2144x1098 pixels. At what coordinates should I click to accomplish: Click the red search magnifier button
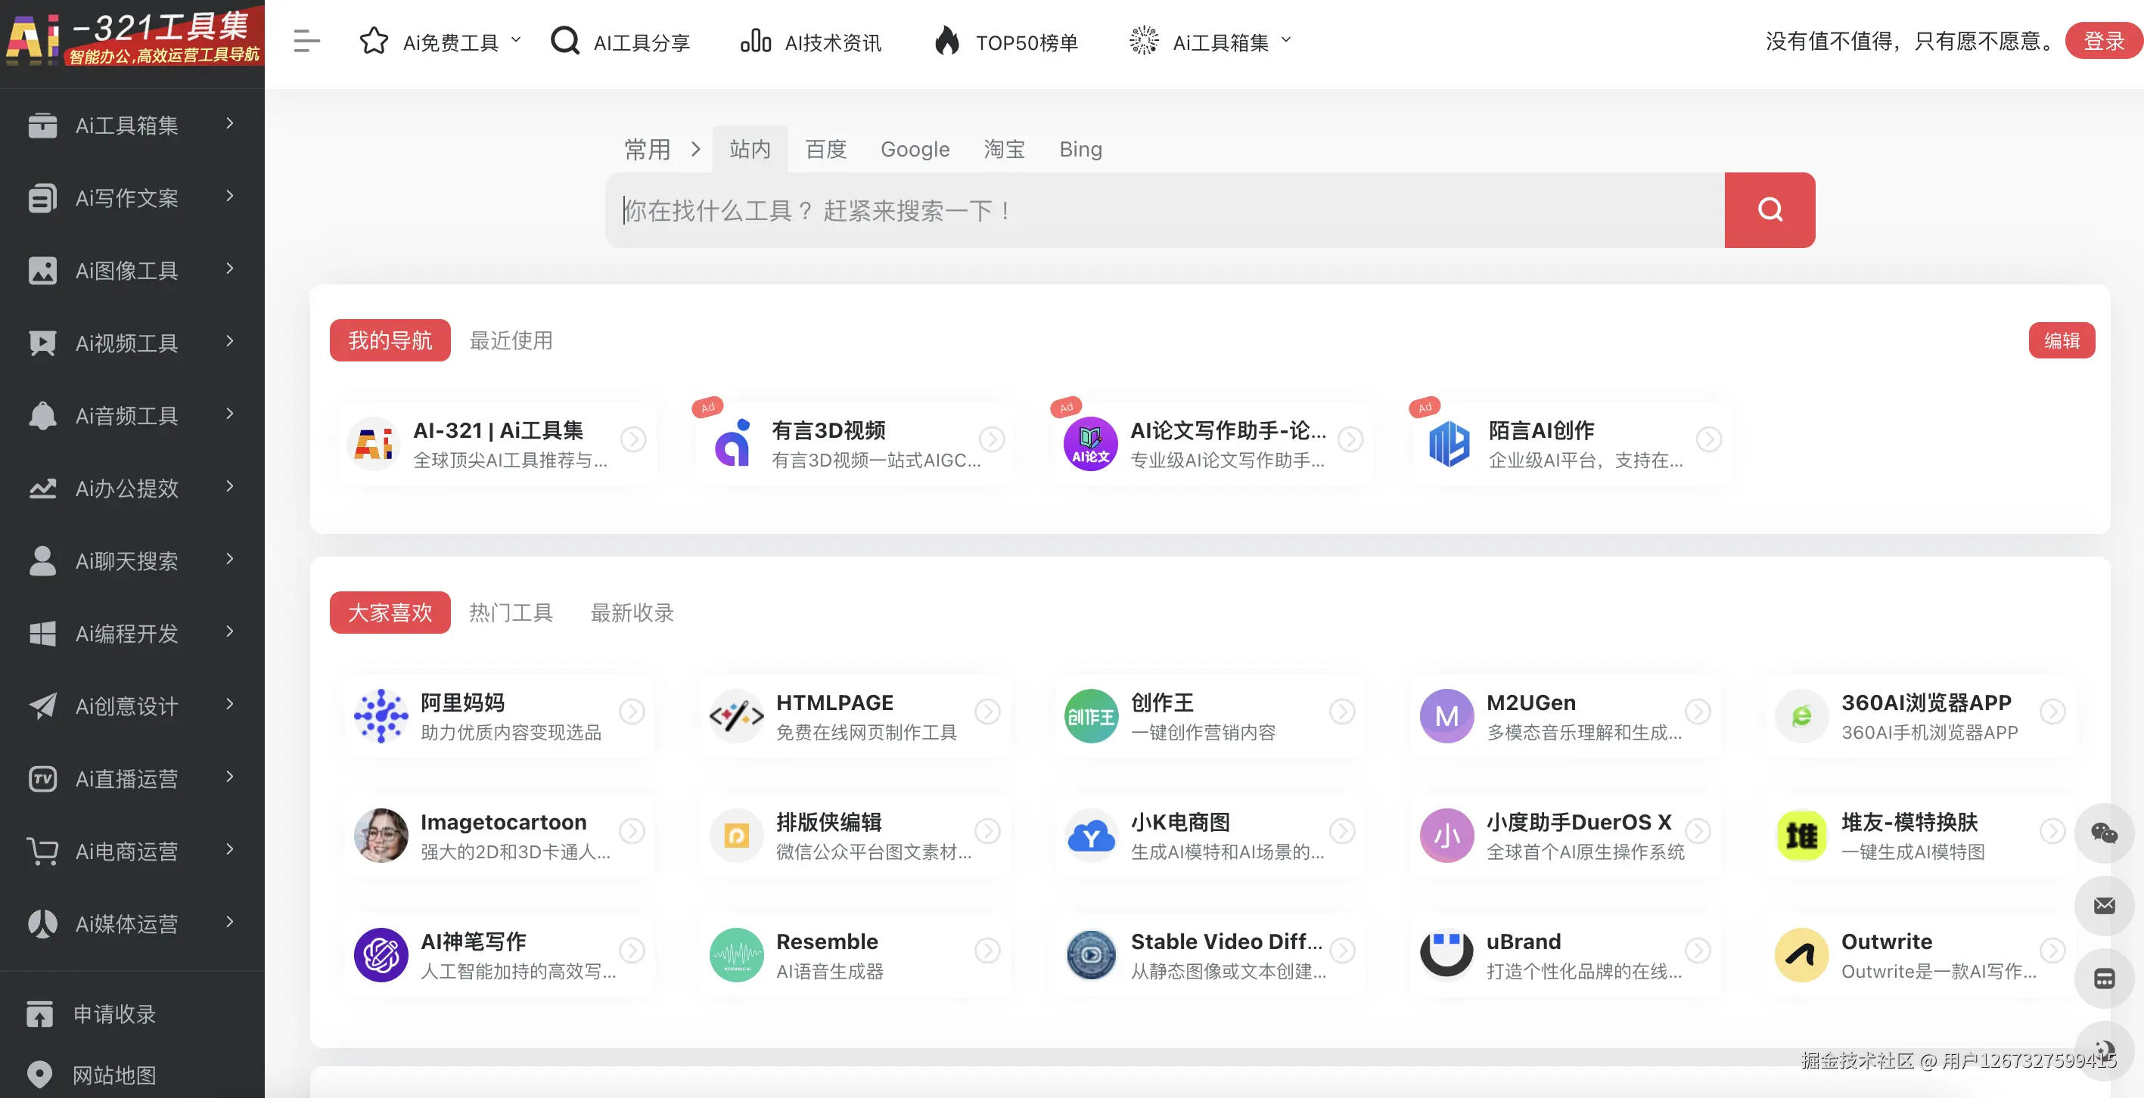pyautogui.click(x=1770, y=210)
